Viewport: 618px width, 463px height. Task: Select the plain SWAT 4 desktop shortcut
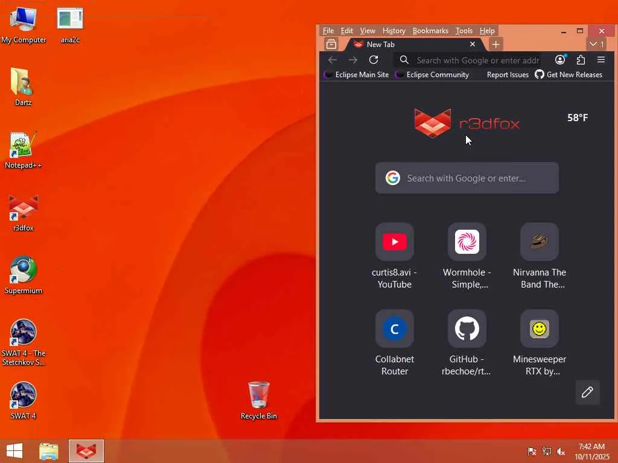[23, 400]
